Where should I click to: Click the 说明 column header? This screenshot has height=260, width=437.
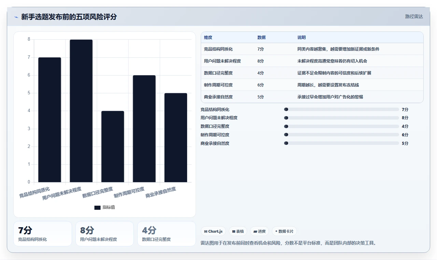[x=301, y=38]
